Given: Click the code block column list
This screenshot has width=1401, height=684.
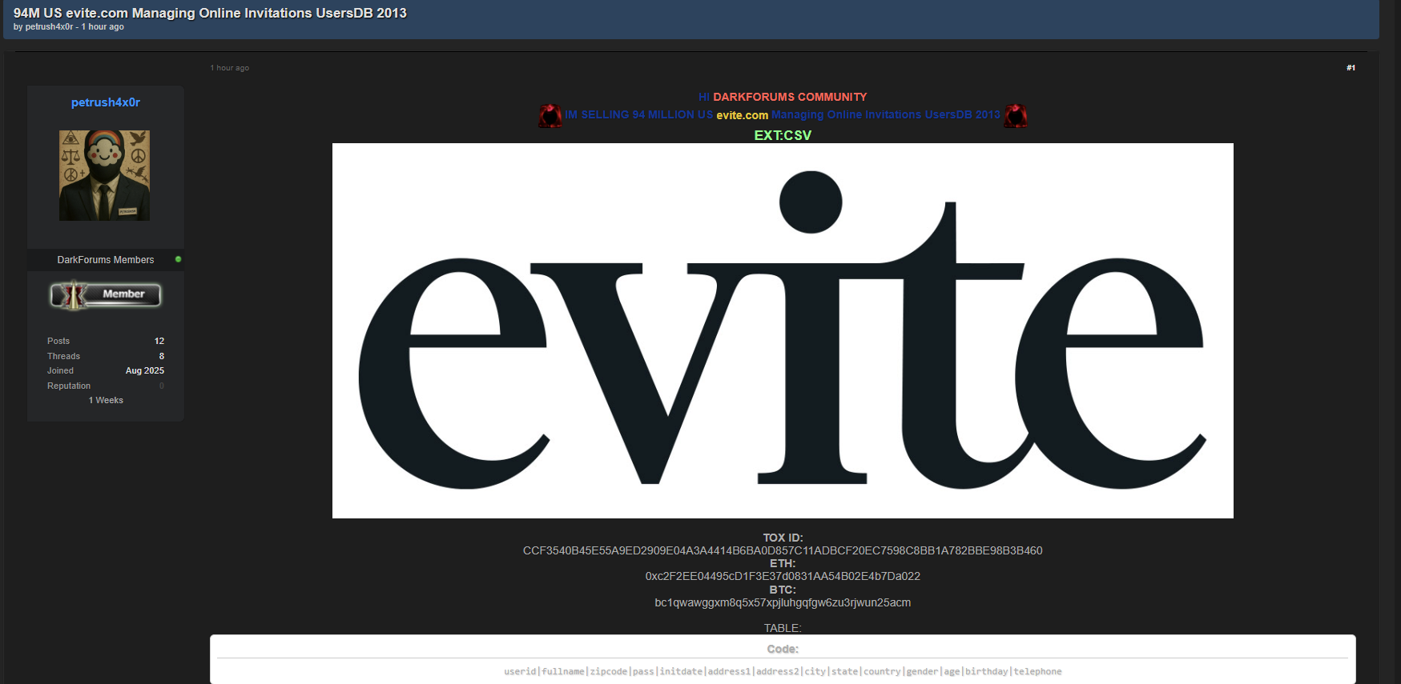Looking at the screenshot, I should coord(782,671).
